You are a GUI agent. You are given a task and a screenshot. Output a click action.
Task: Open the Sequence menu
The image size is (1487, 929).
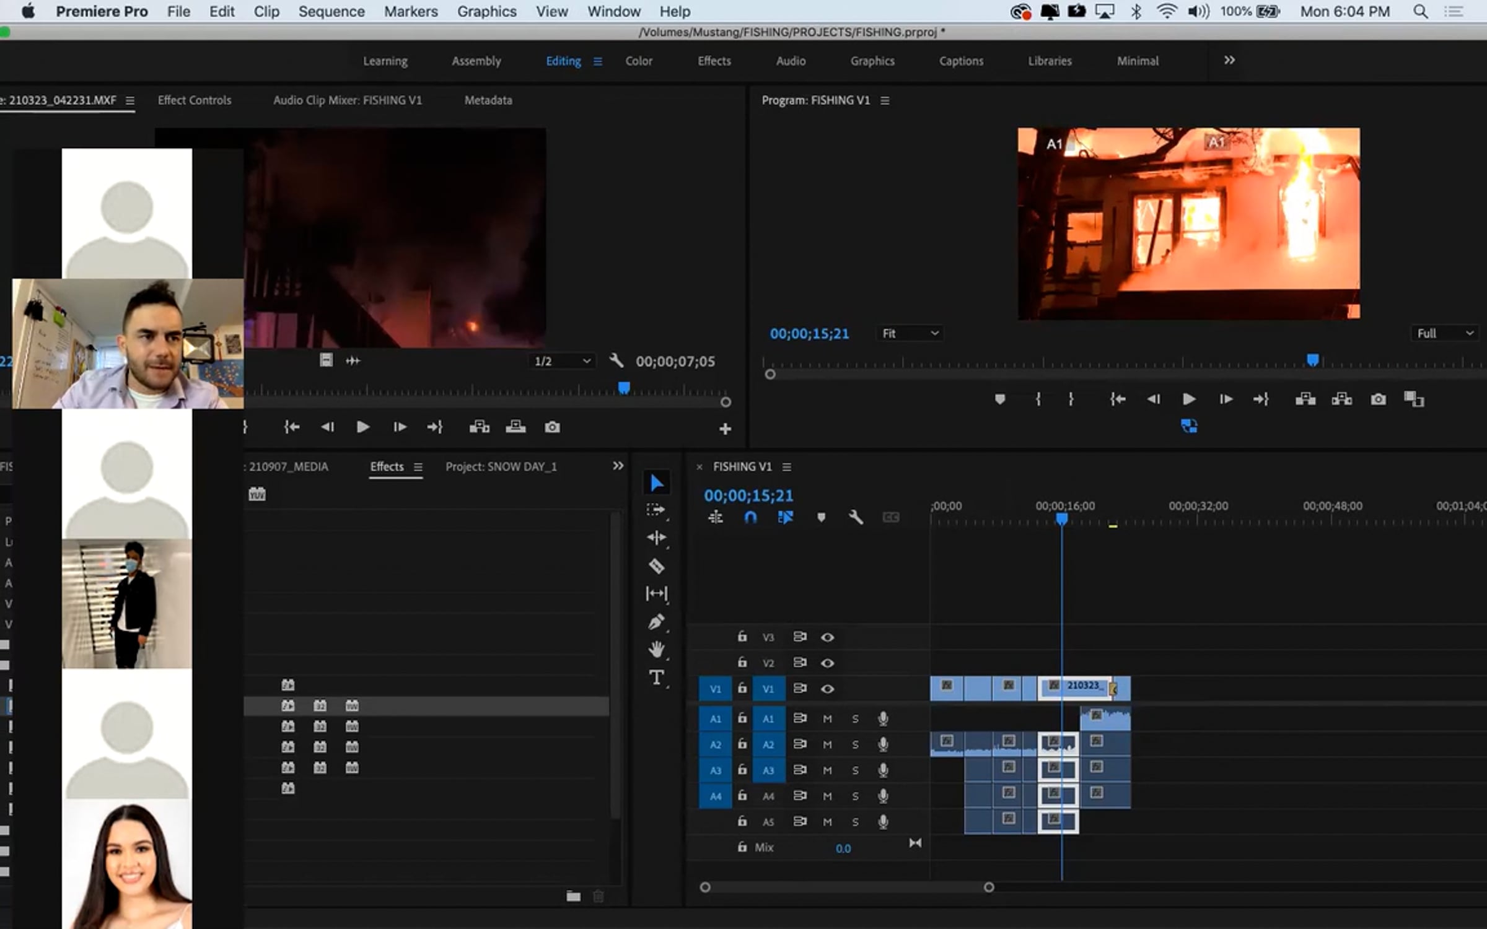coord(331,11)
